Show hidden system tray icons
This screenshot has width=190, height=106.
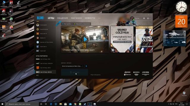coord(169,104)
